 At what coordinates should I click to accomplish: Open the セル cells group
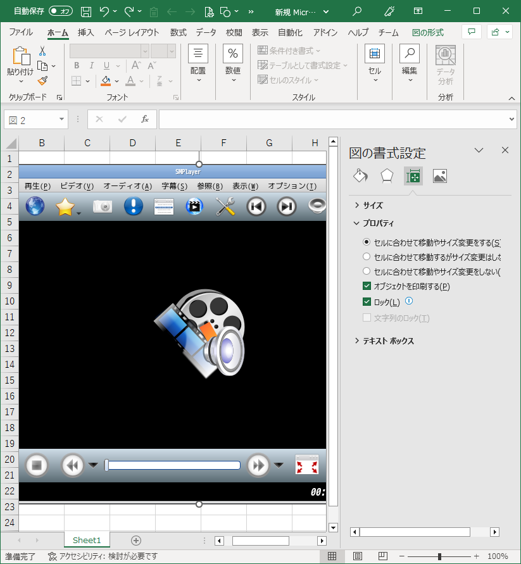tap(375, 64)
